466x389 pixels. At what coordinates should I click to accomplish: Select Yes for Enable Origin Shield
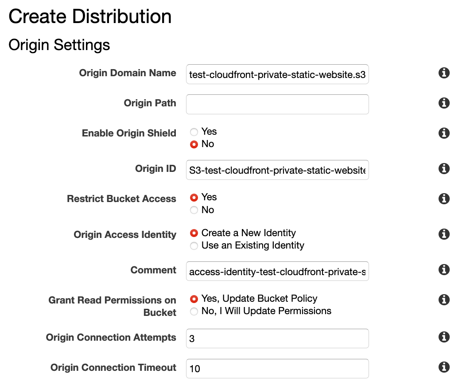click(194, 132)
